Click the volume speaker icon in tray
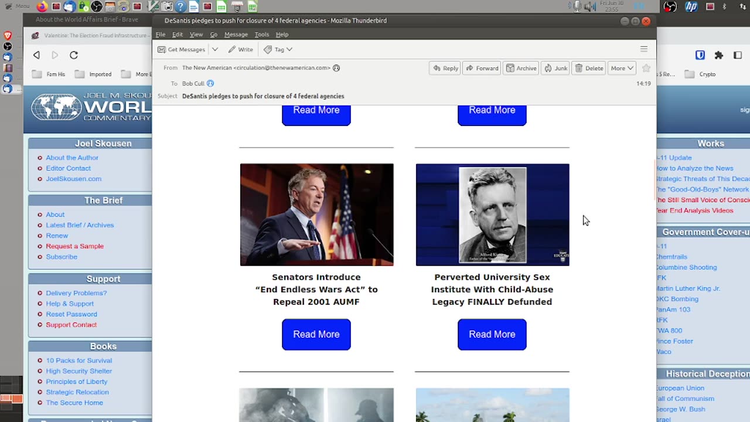Image resolution: width=750 pixels, height=422 pixels. pos(590,6)
